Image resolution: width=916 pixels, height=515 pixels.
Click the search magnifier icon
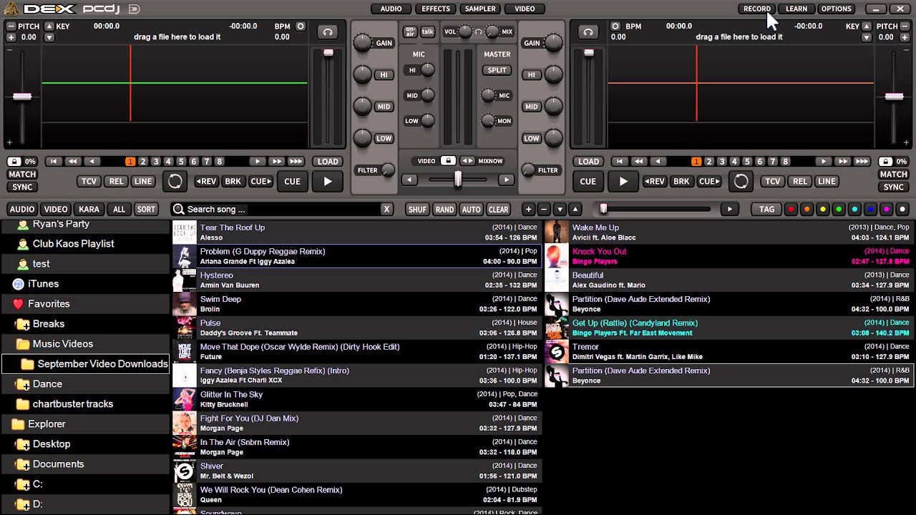pyautogui.click(x=178, y=209)
